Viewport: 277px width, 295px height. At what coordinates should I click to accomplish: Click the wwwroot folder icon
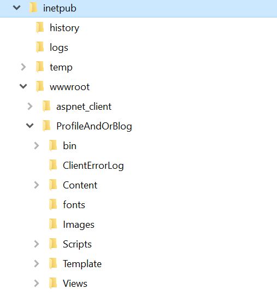pyautogui.click(x=40, y=86)
